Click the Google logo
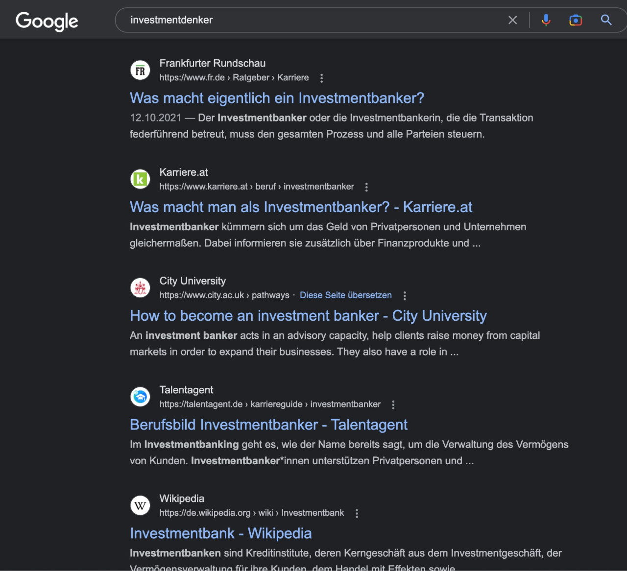The height and width of the screenshot is (571, 627). point(47,21)
